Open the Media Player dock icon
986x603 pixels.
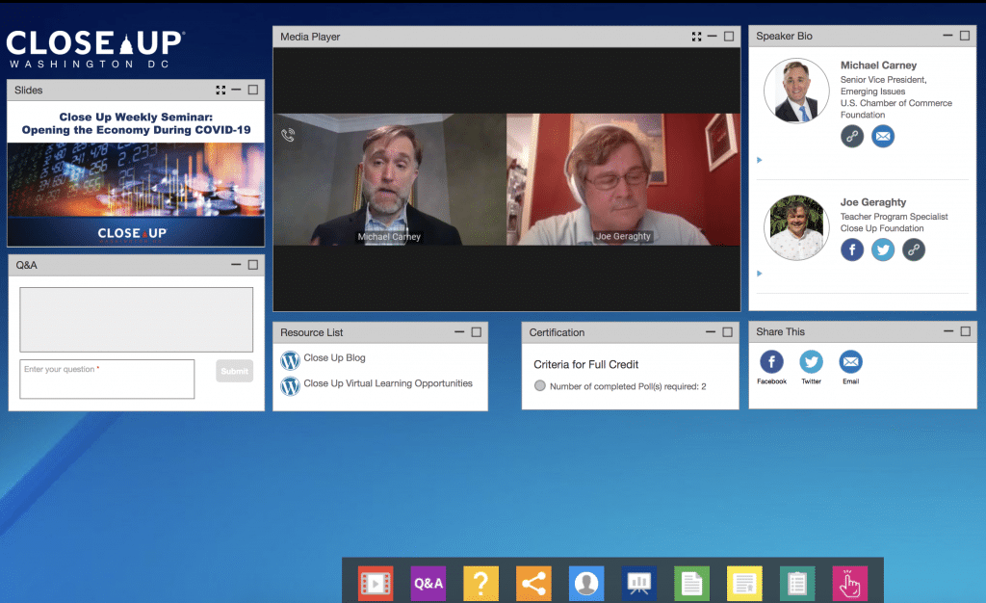coord(376,584)
